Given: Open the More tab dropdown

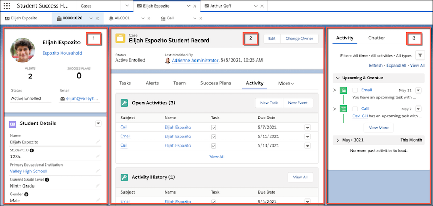Looking at the screenshot, I should click(286, 83).
